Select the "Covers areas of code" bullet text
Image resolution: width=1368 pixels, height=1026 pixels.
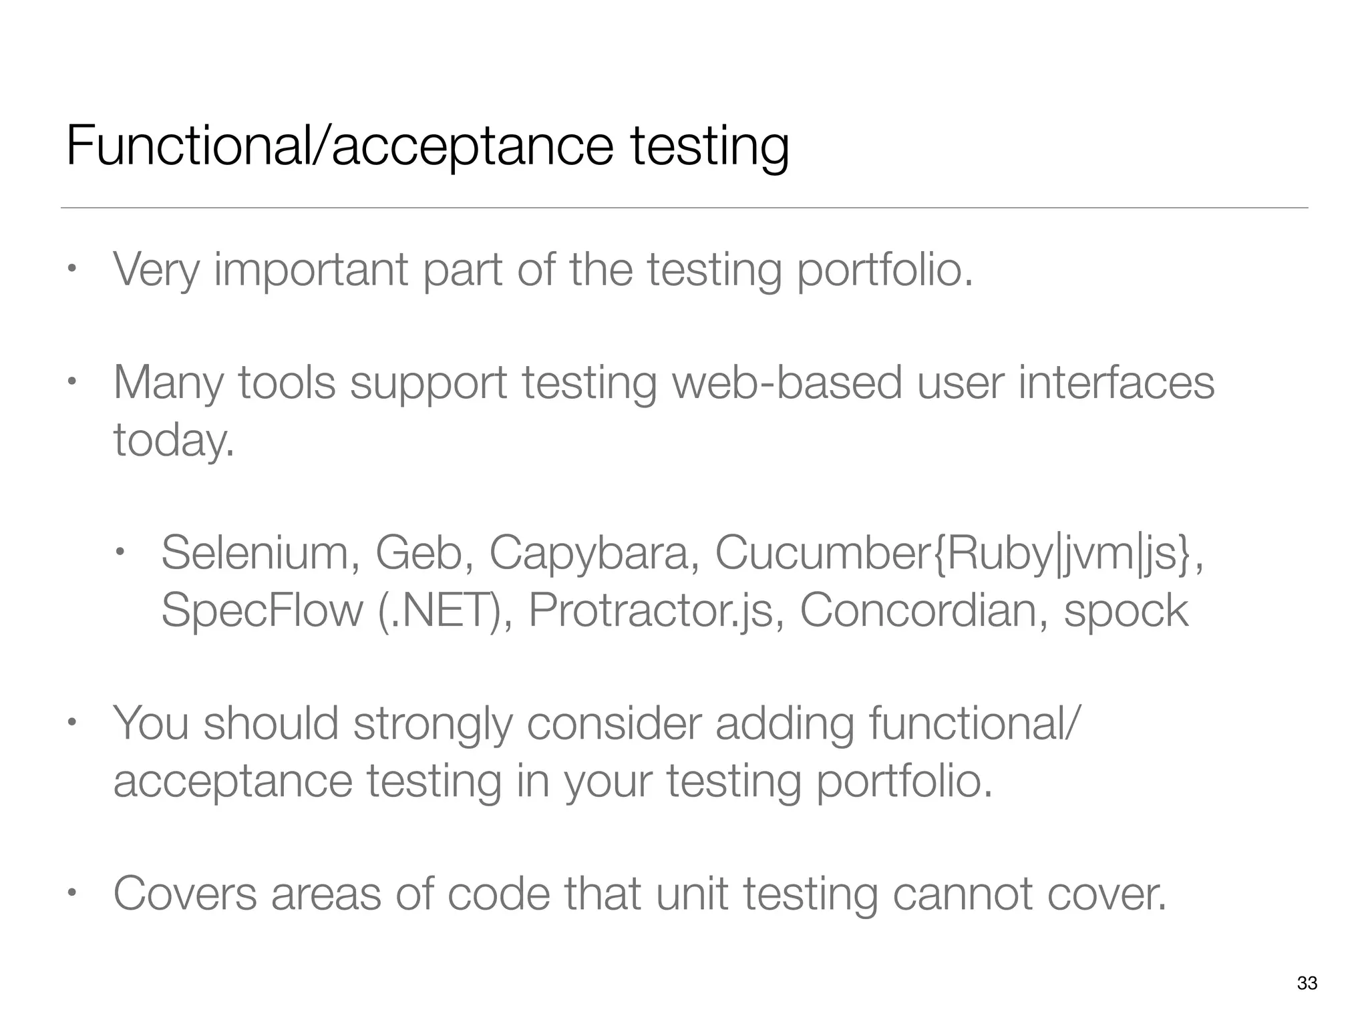point(639,894)
